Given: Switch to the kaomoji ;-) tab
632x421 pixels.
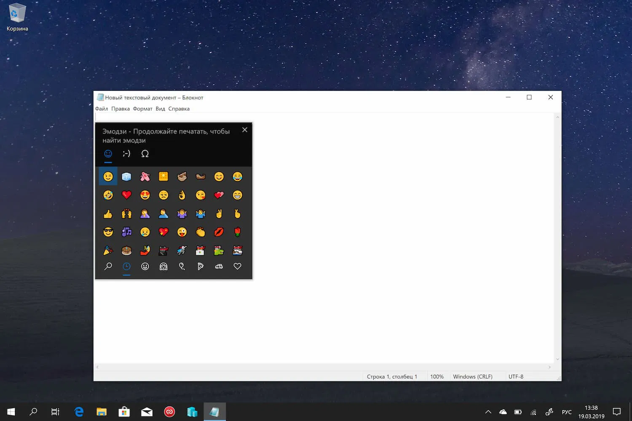Looking at the screenshot, I should coord(126,154).
